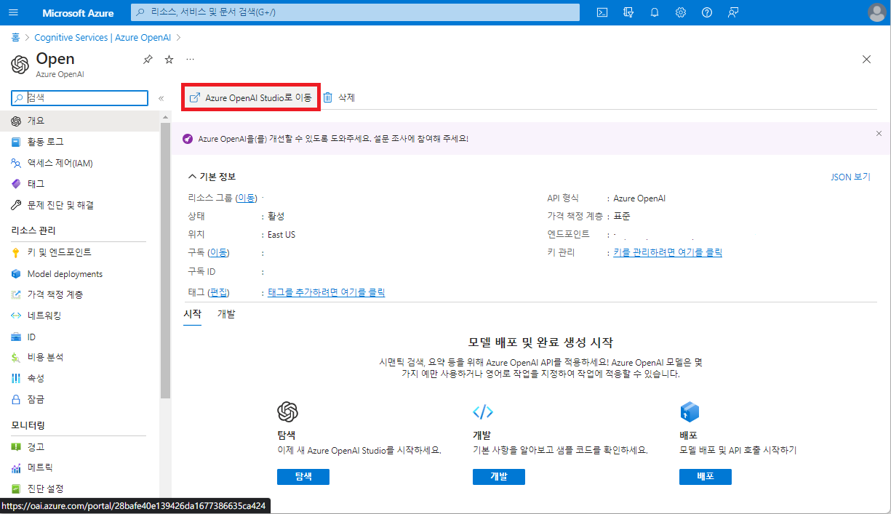Image resolution: width=891 pixels, height=514 pixels.
Task: Mark resource as favorite with star
Action: pyautogui.click(x=169, y=60)
